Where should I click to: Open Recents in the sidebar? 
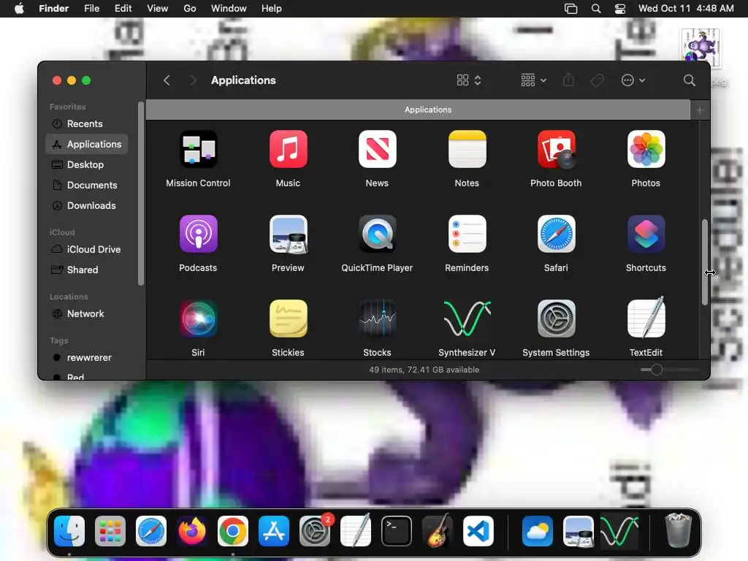(x=86, y=124)
